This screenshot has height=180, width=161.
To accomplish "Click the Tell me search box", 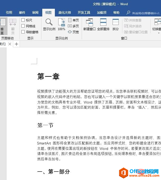I will pyautogui.click(x=146, y=13).
